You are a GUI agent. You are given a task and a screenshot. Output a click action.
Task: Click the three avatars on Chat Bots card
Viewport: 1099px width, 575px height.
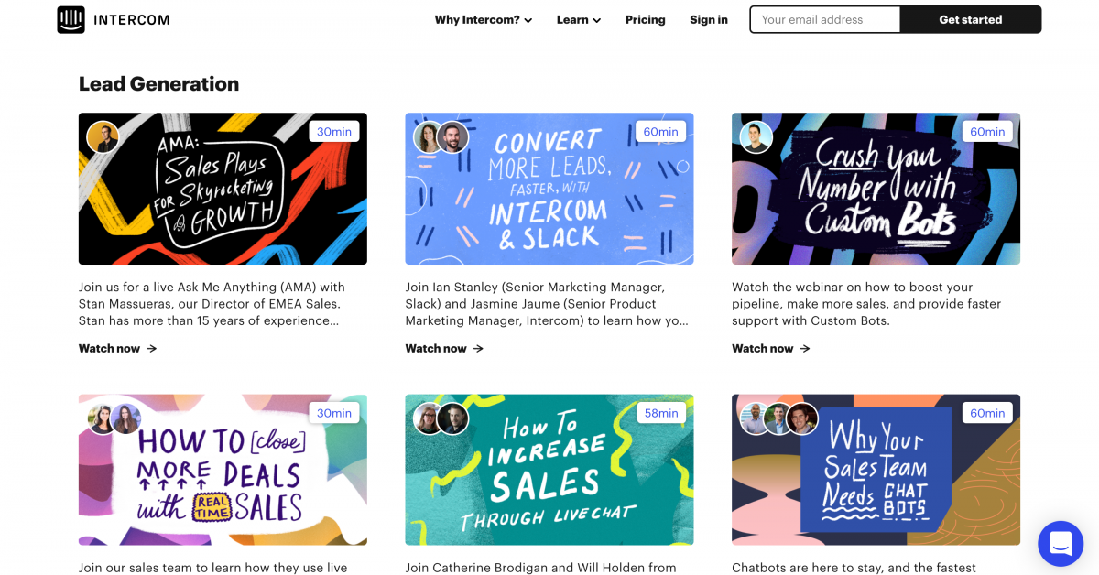[x=778, y=418]
